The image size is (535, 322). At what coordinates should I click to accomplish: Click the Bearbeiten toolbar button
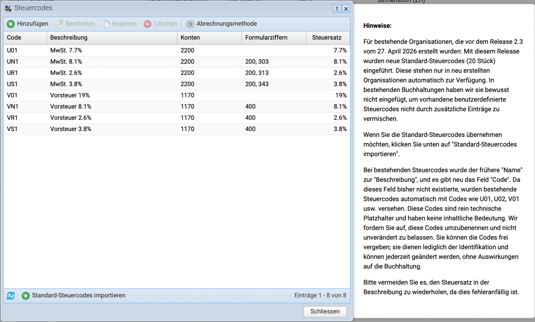(x=75, y=24)
